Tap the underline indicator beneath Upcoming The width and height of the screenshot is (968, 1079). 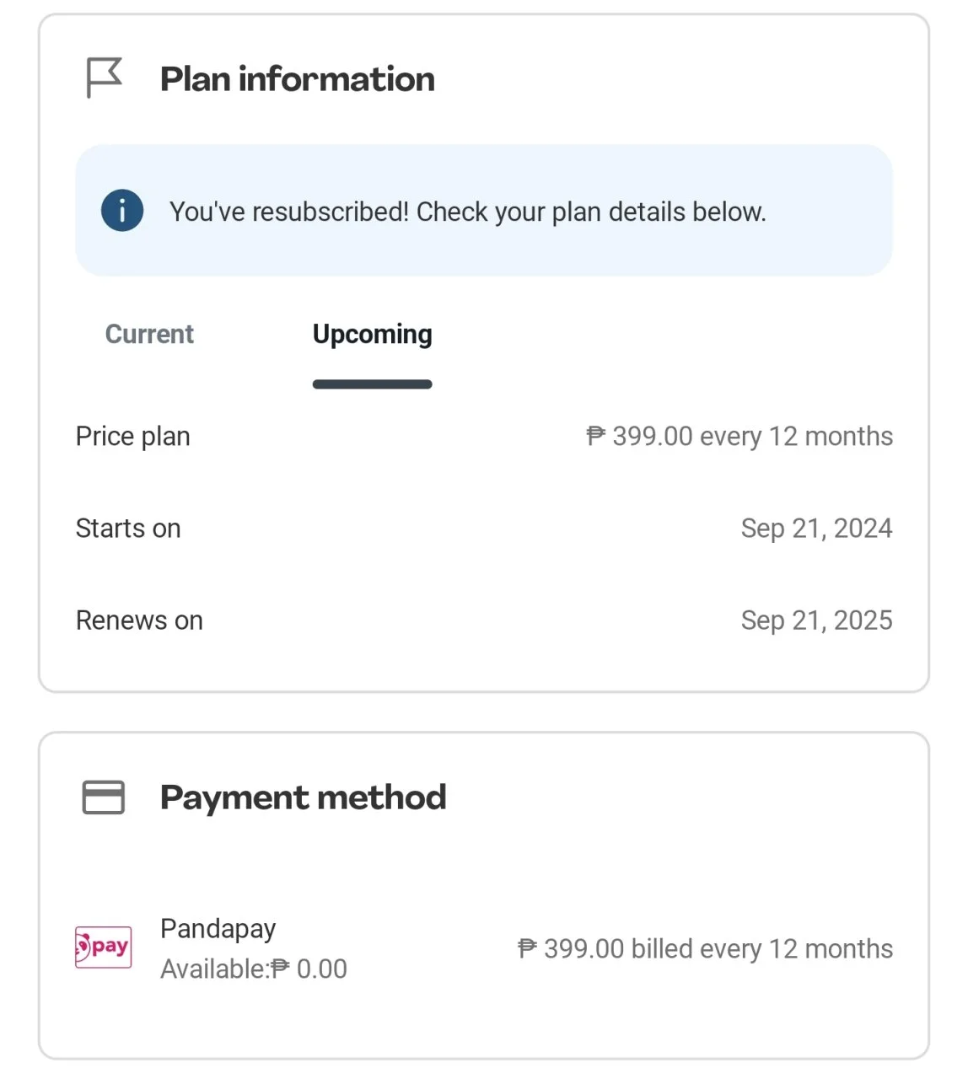(372, 384)
